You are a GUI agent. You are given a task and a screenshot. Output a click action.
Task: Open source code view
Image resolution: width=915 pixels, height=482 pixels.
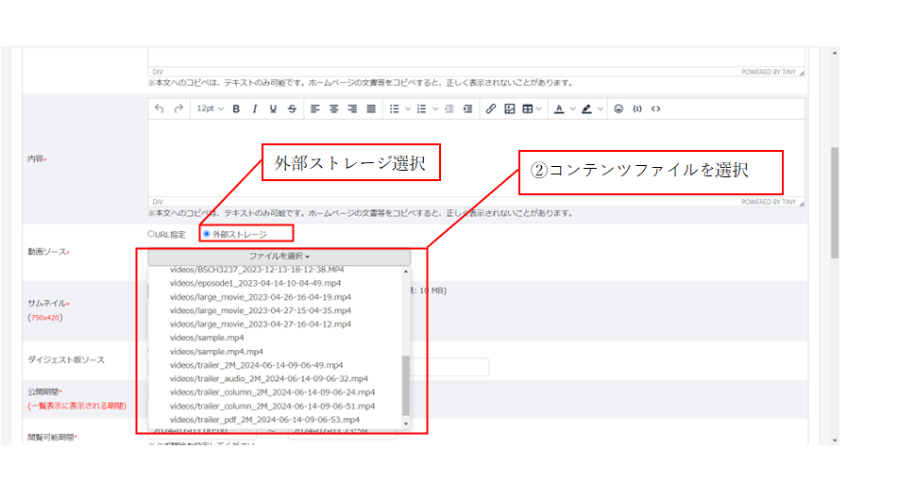coord(656,109)
